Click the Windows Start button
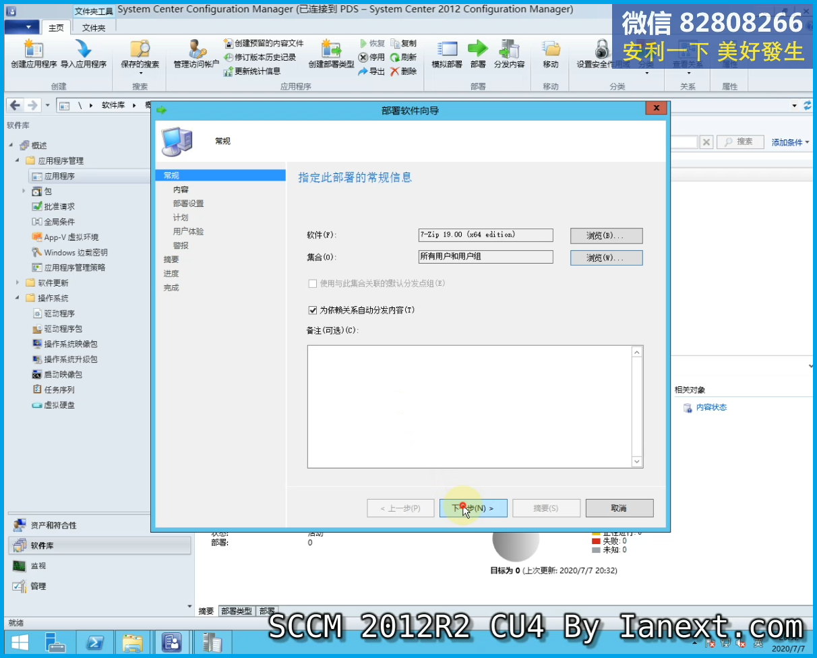817x658 pixels. [20, 642]
